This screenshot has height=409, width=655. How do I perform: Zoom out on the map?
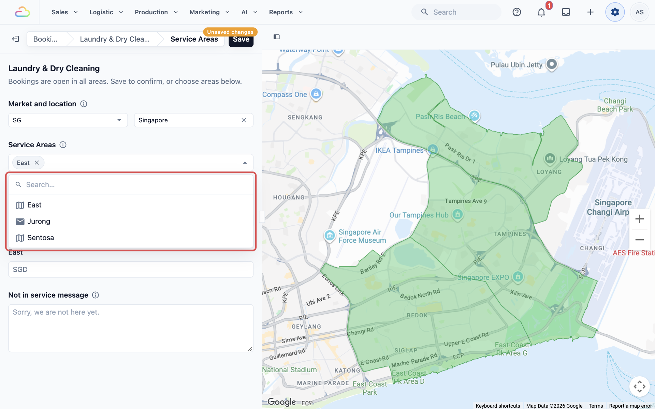point(640,240)
